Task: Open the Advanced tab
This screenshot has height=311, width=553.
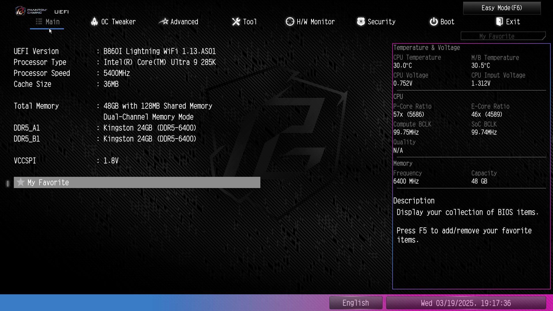Action: tap(179, 22)
